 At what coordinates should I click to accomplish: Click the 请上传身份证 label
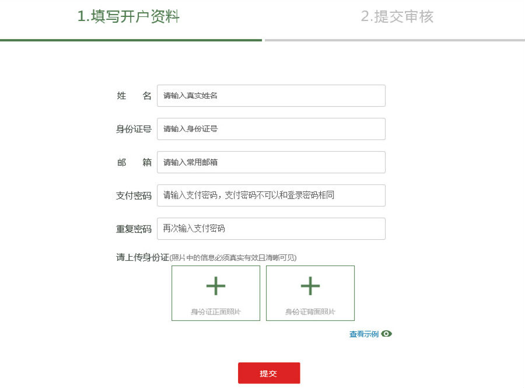(143, 257)
